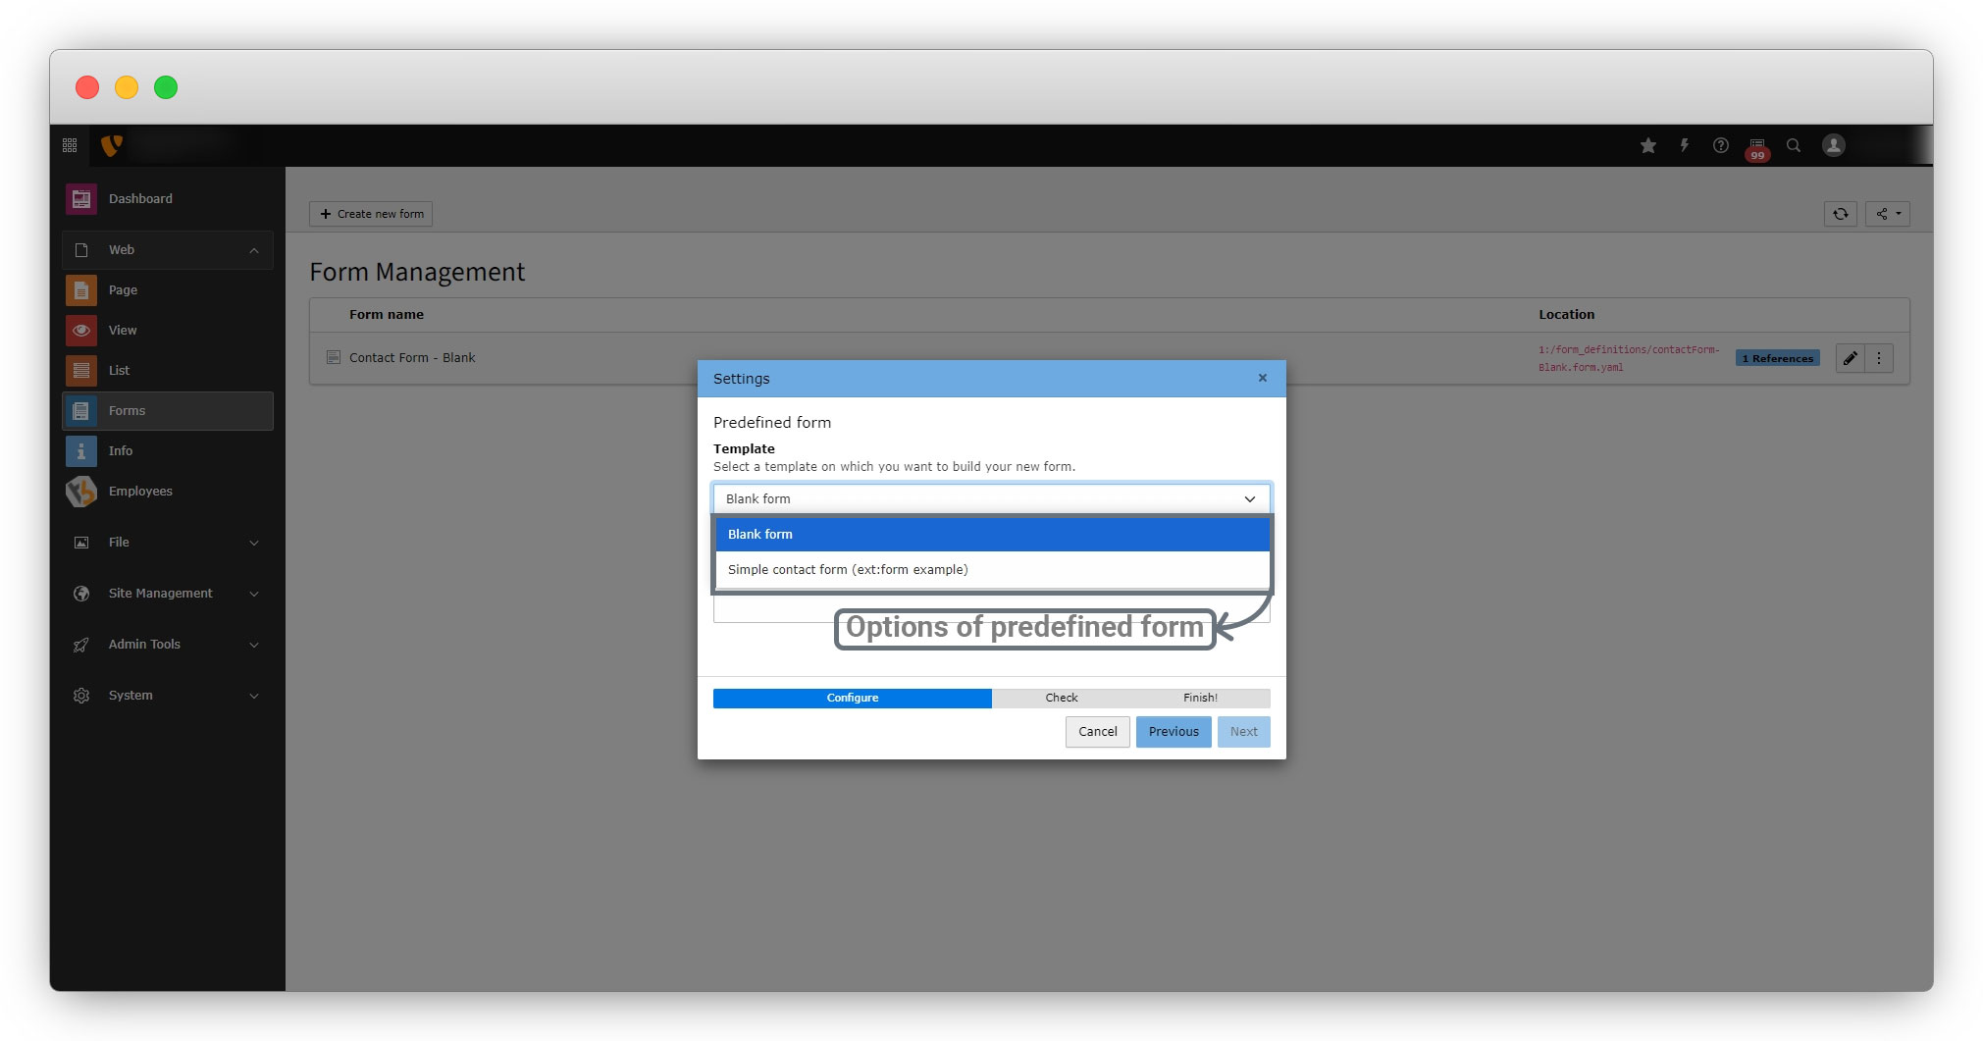Open the help question mark icon
Screen dimensions: 1983x1041
point(1720,145)
